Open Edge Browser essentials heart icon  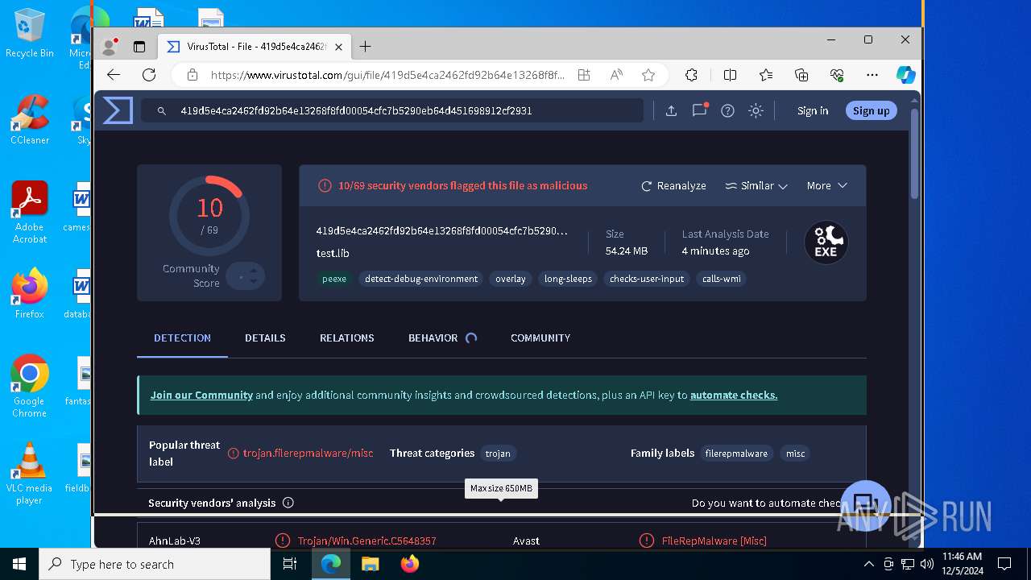point(837,75)
